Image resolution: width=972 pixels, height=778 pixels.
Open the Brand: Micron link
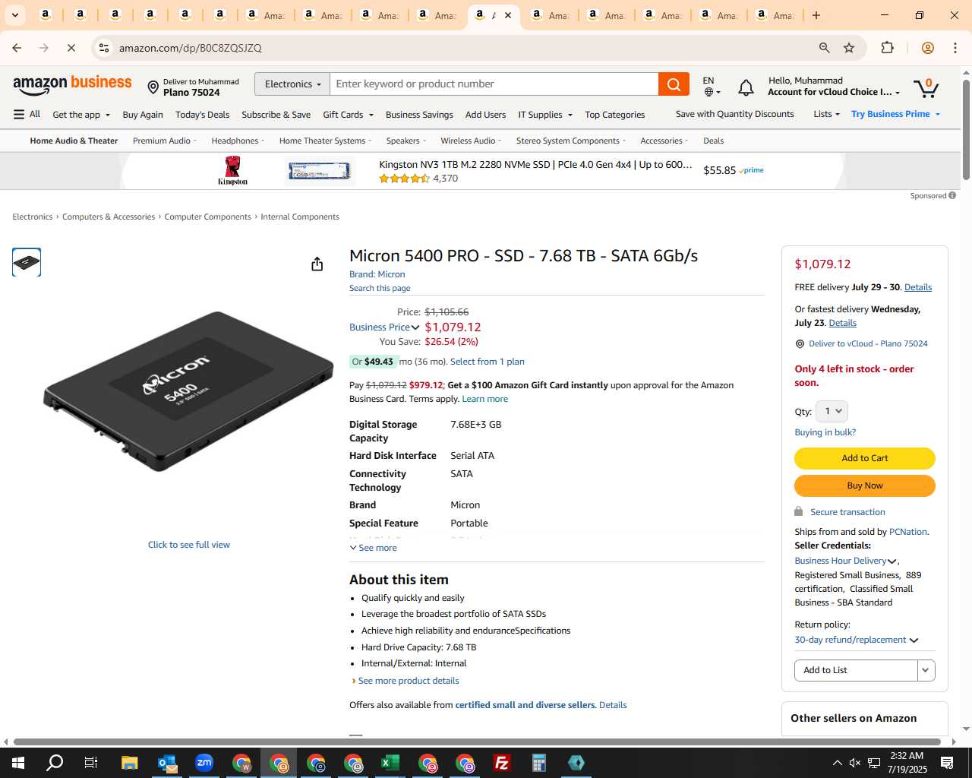[x=377, y=274]
